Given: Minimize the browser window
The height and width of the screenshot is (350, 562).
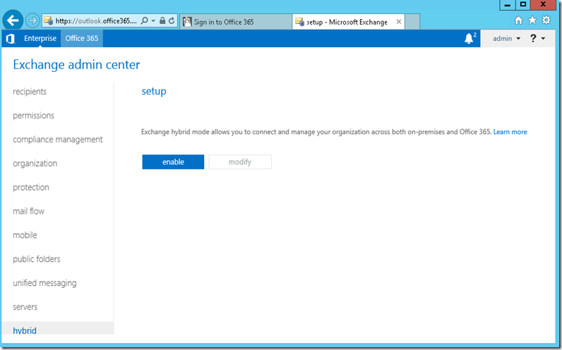Looking at the screenshot, I should [507, 5].
